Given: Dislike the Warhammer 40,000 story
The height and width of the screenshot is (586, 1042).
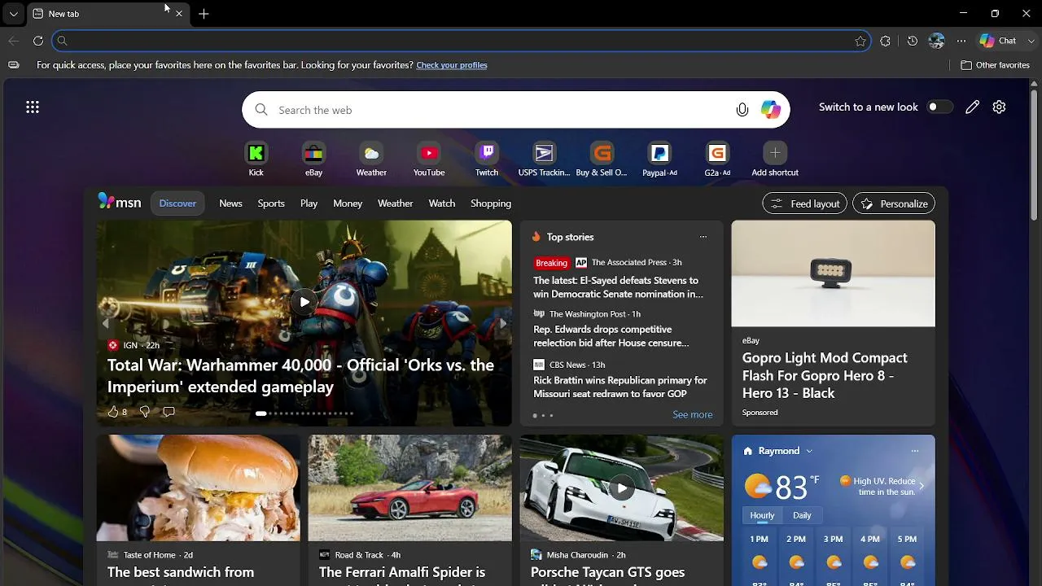Looking at the screenshot, I should 145,412.
